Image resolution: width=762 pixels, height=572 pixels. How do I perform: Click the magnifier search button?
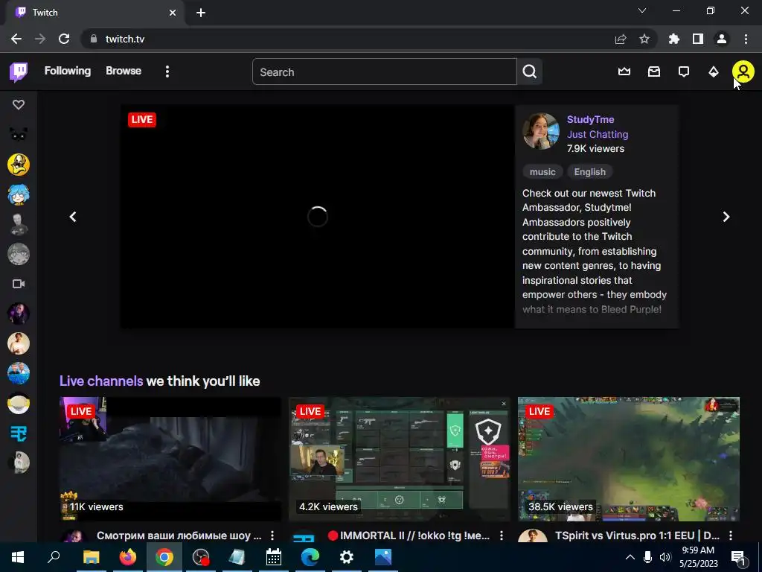pos(530,72)
